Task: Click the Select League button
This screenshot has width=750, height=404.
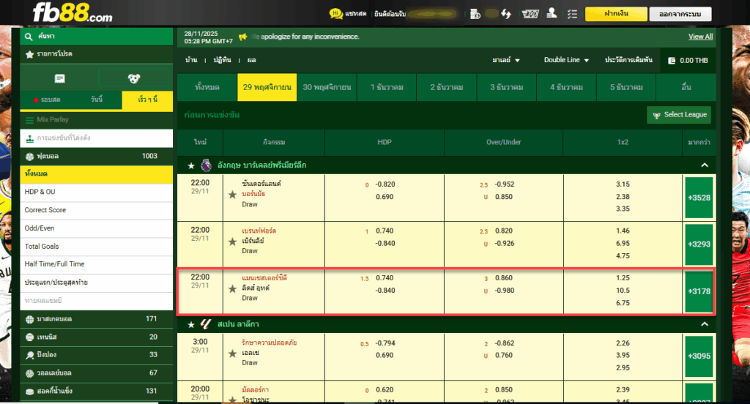Action: 679,115
